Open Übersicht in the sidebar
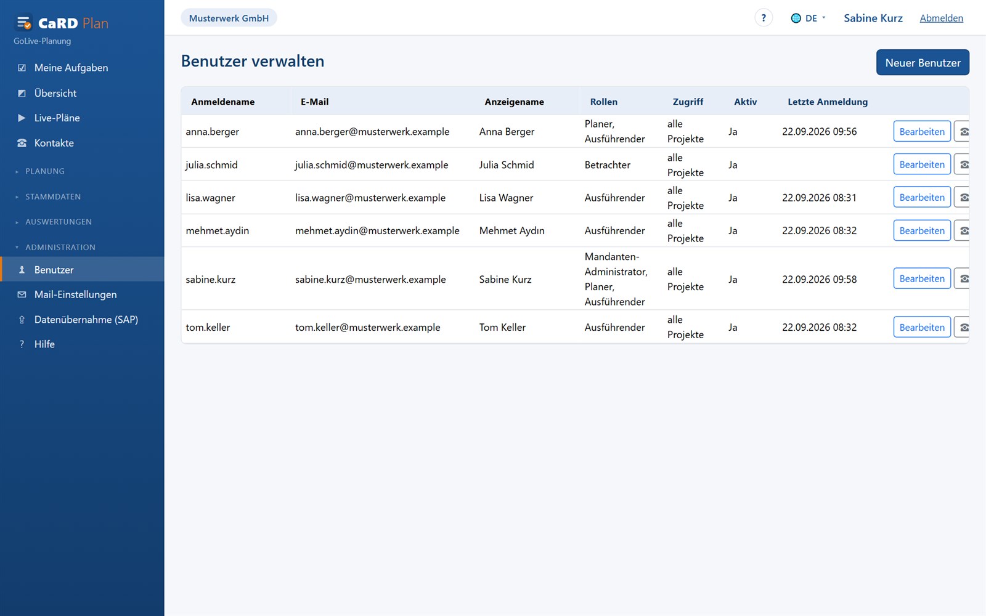986x616 pixels. (82, 93)
